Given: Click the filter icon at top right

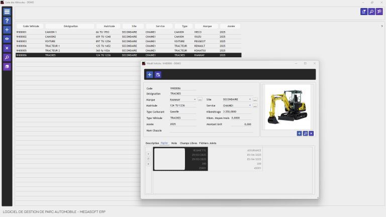Looking at the screenshot, I should coord(364,12).
